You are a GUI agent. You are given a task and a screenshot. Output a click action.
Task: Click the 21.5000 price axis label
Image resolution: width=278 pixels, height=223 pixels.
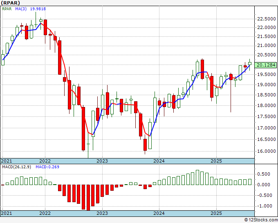267,36
